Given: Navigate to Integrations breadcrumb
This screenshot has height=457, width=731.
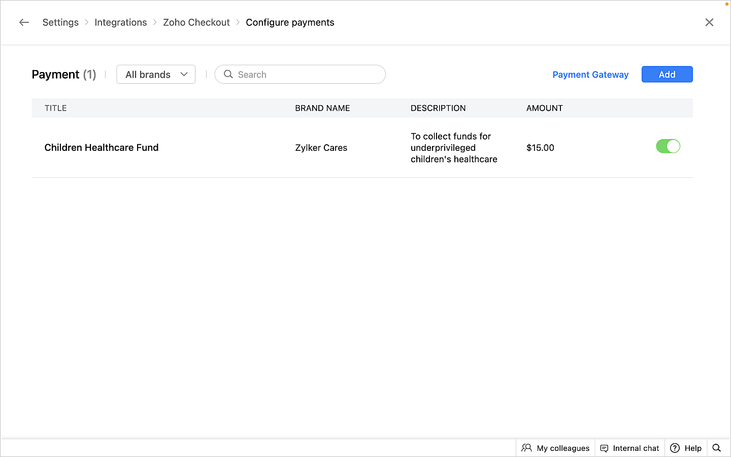Looking at the screenshot, I should pos(120,22).
